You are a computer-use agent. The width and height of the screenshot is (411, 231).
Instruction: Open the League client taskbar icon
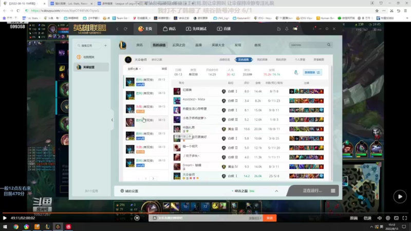47,227
